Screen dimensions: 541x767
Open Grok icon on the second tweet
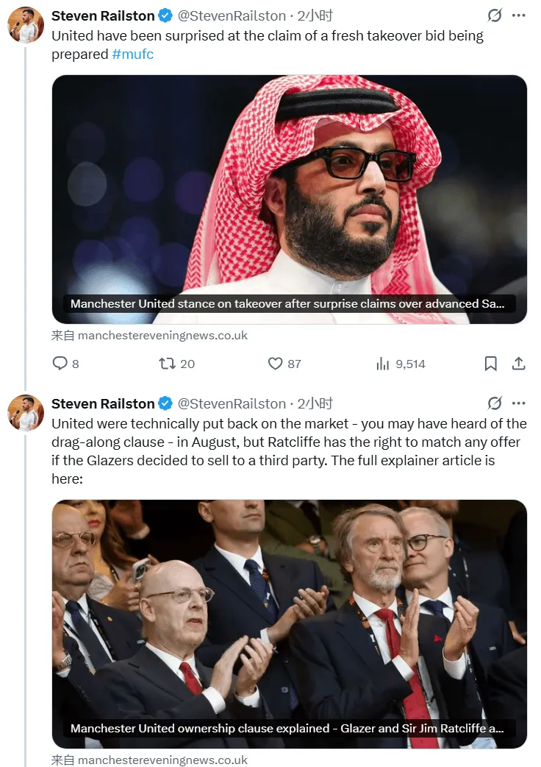tap(495, 403)
